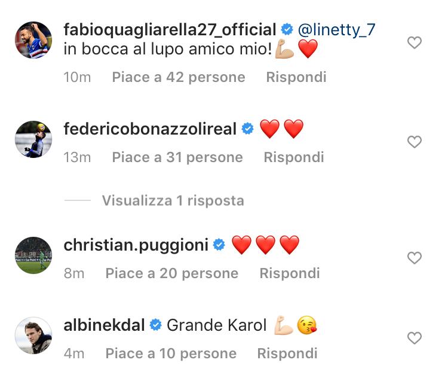Image resolution: width=448 pixels, height=381 pixels.
Task: Go to albinekdal's username link
Action: (104, 325)
